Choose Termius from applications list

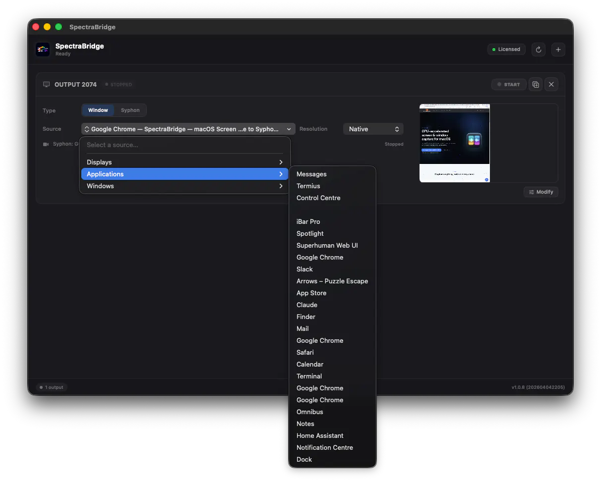(332, 186)
